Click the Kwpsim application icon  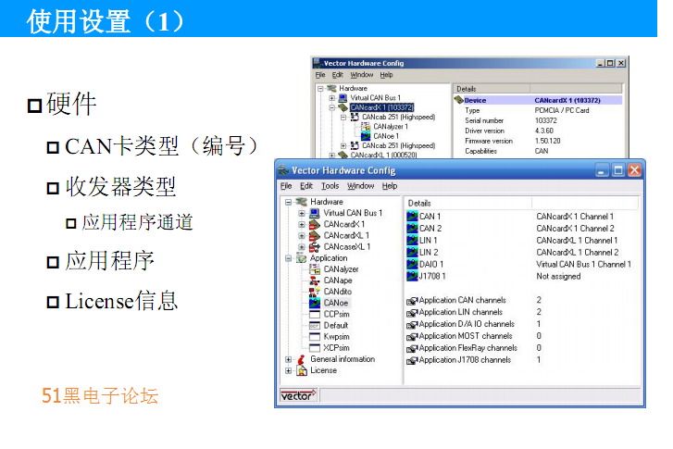[315, 337]
